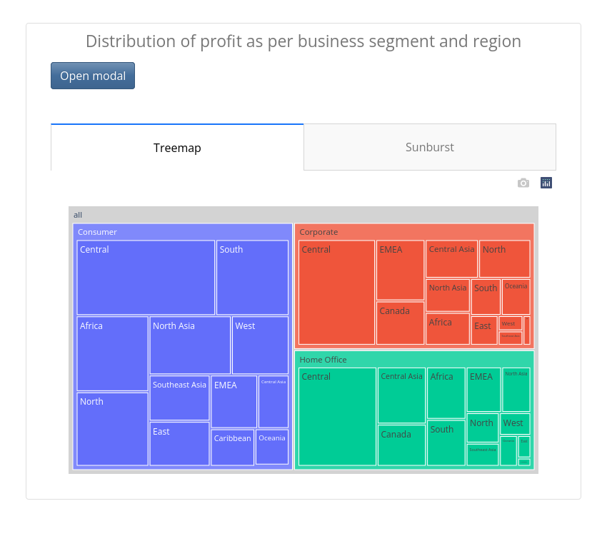Click Home Office Canada block
Viewport: 607px width, 546px height.
tap(401, 445)
